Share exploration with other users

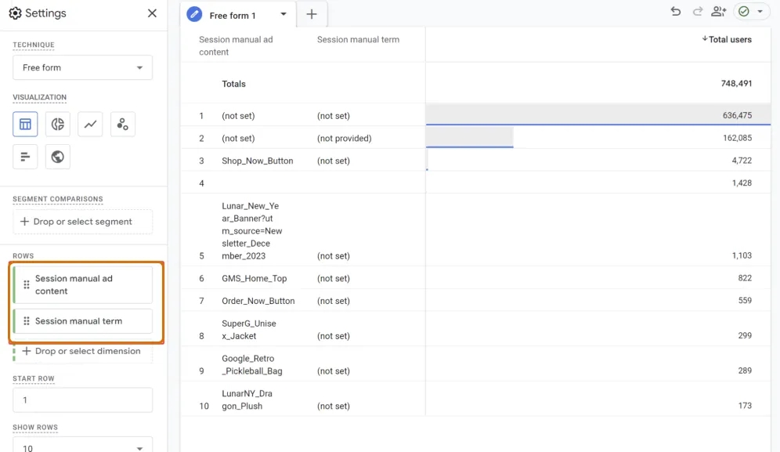point(719,12)
